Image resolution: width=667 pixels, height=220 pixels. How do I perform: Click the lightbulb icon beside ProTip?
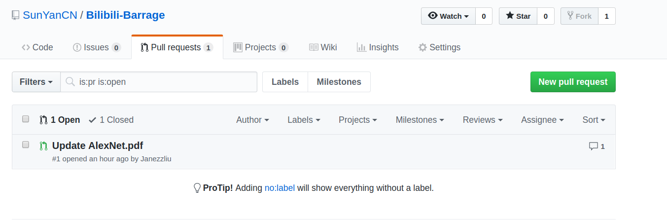[197, 188]
